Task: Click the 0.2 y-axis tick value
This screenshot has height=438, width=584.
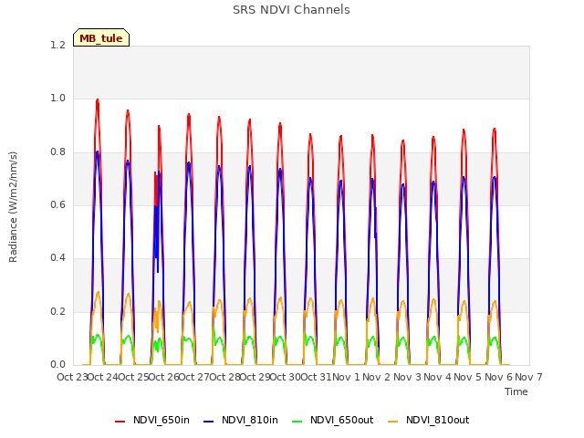Action: [57, 311]
